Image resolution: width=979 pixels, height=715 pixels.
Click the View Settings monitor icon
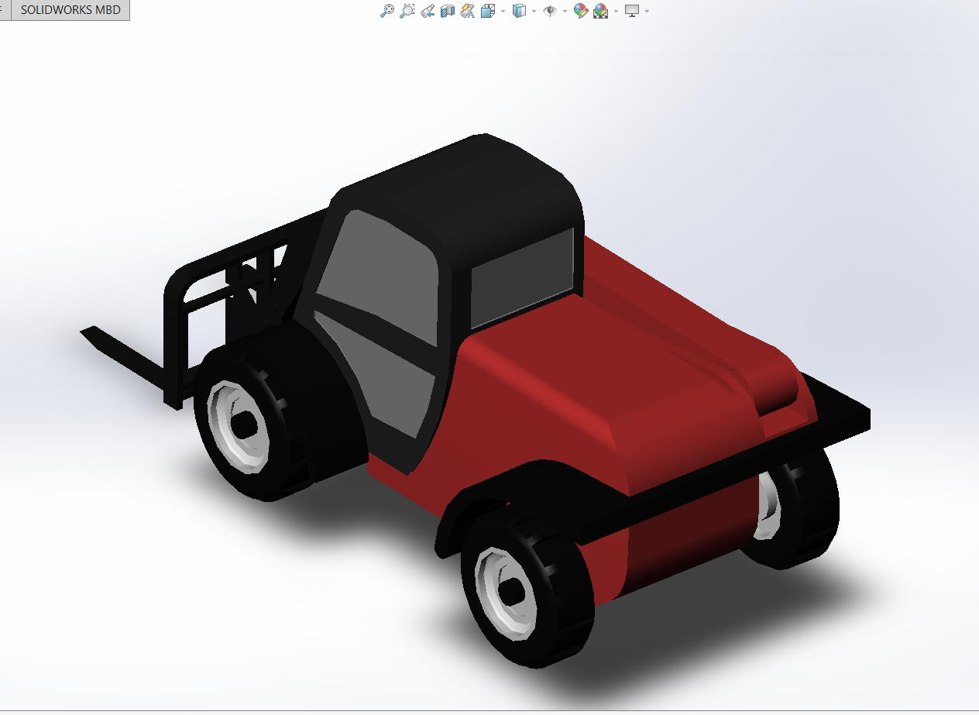click(x=632, y=11)
